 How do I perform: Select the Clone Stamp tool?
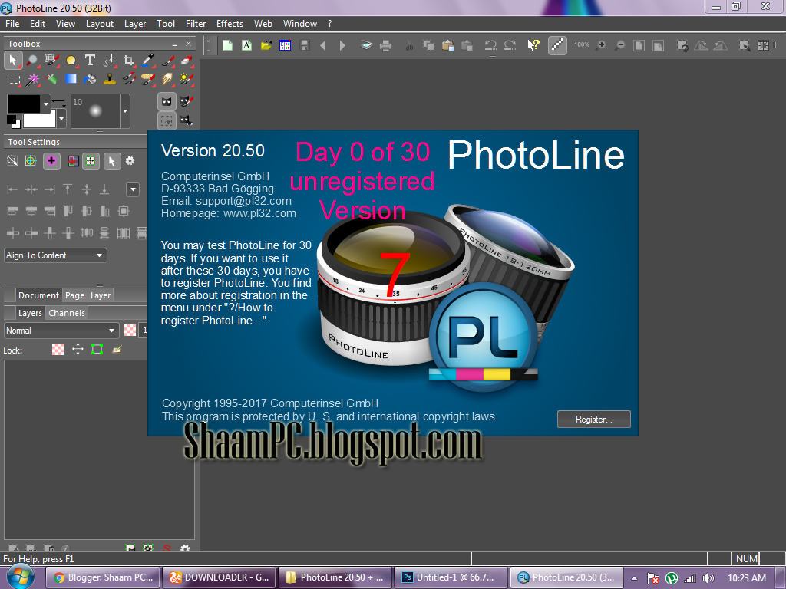(109, 79)
